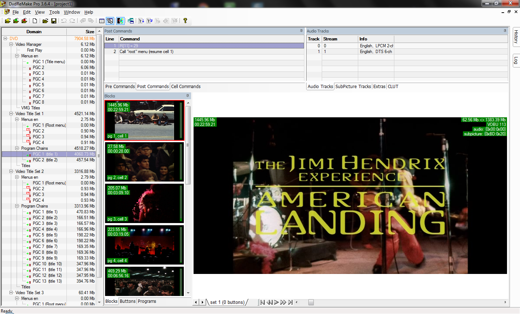Click the insert command down-arrow icon
The height and width of the screenshot is (314, 520).
click(x=141, y=21)
